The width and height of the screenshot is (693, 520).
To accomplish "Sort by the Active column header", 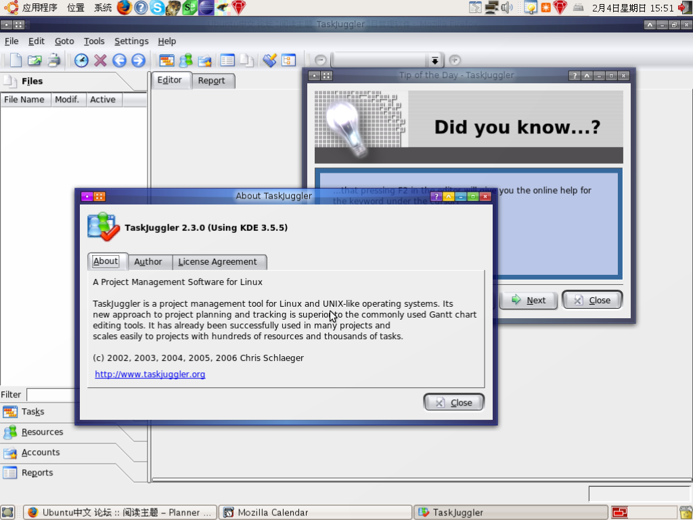I will pos(104,100).
